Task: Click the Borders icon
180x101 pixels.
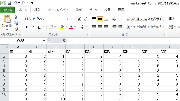Action: [x=51, y=27]
